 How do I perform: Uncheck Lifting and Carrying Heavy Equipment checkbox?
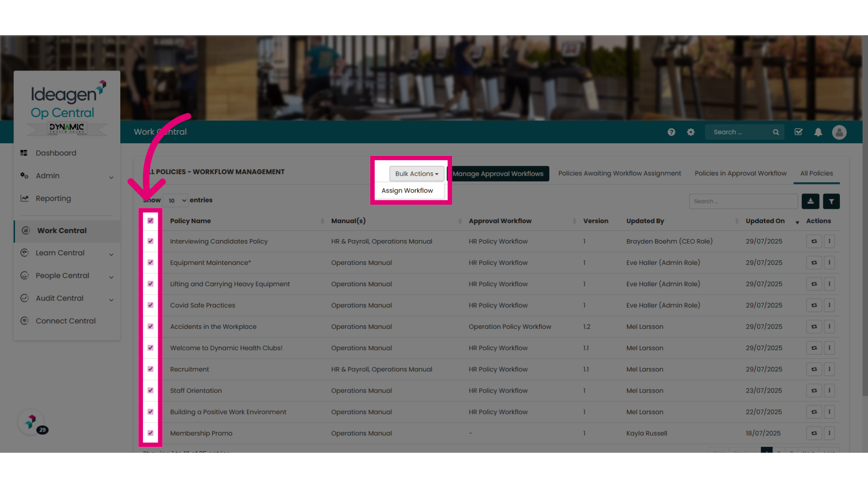tap(151, 284)
